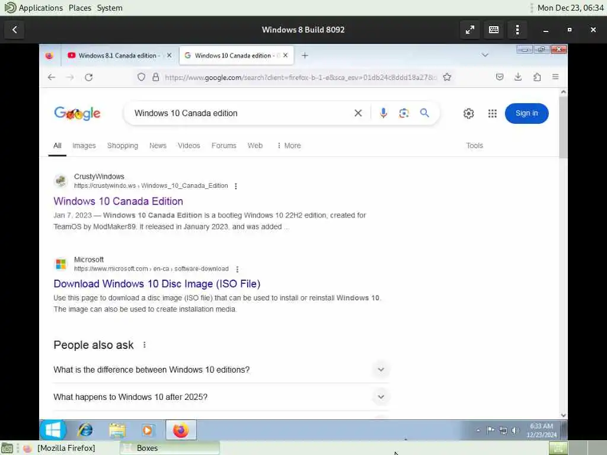Viewport: 607px width, 455px height.
Task: Expand the list all tabs chevron
Action: click(485, 55)
